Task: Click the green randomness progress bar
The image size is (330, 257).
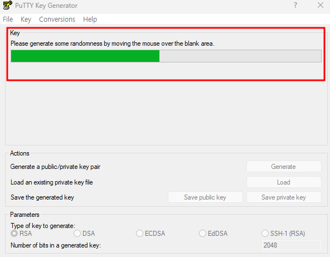Action: 166,56
